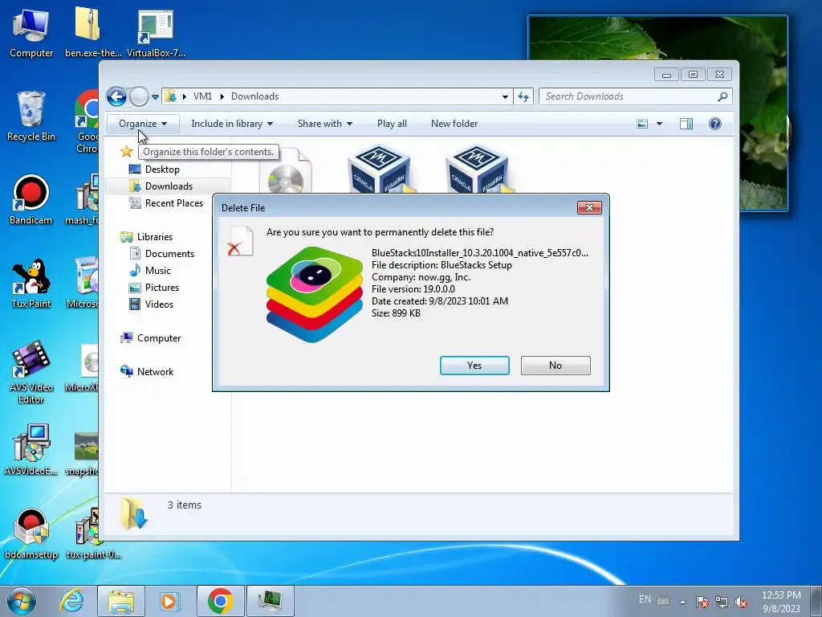This screenshot has width=822, height=617.
Task: Open the recent pages dropdown arrow
Action: [x=155, y=97]
